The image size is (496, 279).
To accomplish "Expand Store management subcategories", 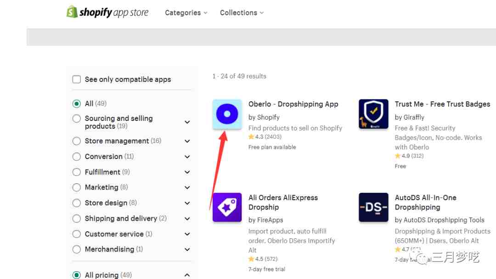I will 187,141.
